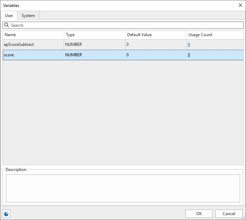Switch to the System tab
Viewport: 246px width, 220px height.
tap(28, 16)
